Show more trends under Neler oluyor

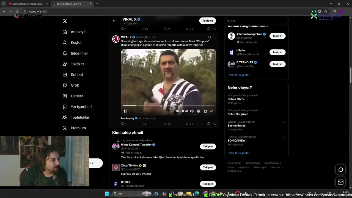click(238, 153)
